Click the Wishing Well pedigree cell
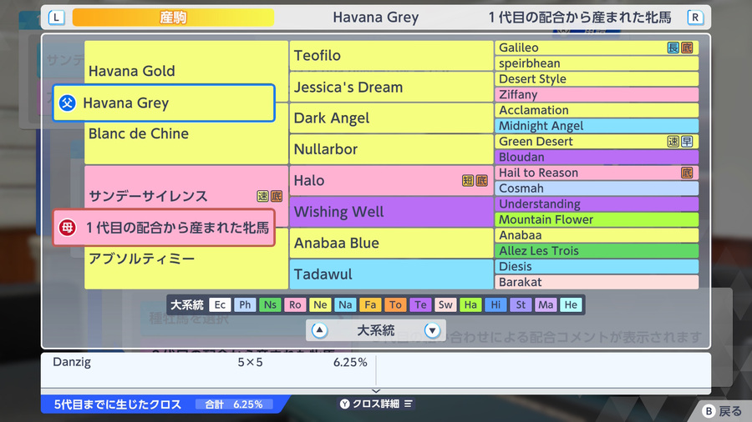 (391, 212)
